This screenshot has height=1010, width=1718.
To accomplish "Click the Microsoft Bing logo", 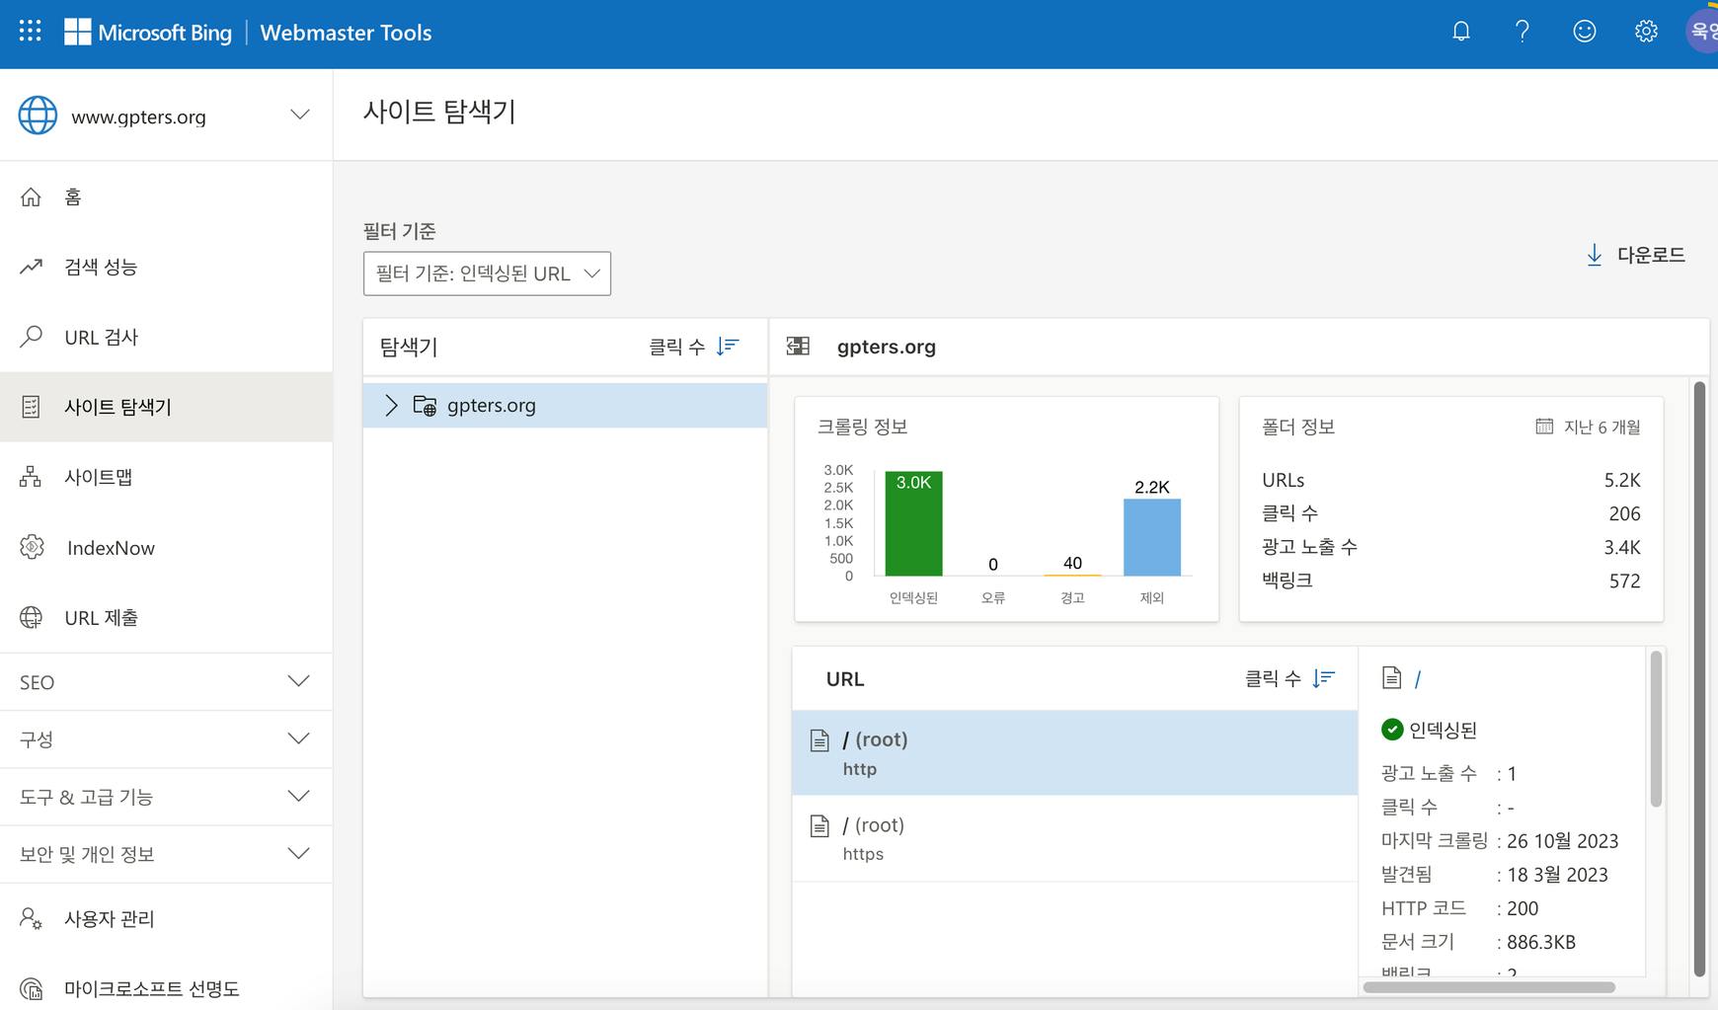I will click(148, 33).
